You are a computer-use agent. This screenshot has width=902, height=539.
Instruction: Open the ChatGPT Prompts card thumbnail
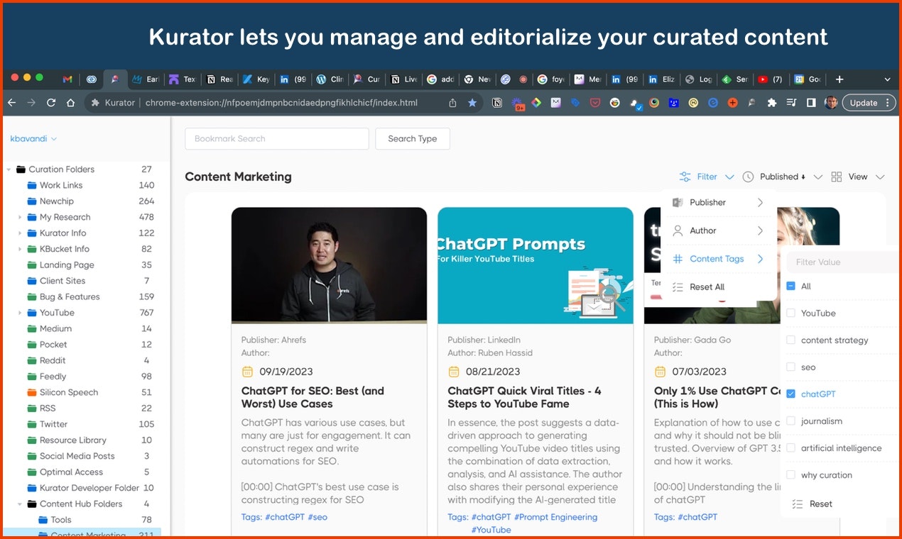pos(536,266)
